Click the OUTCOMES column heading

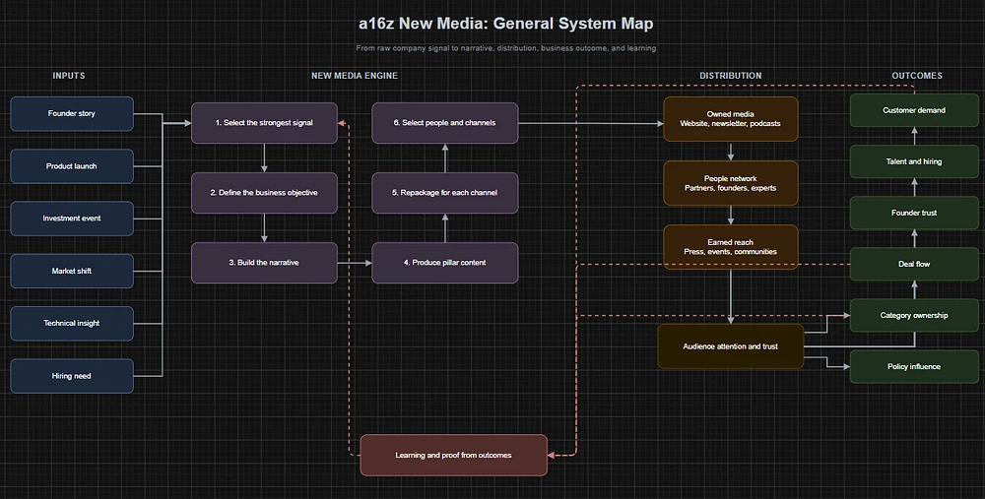917,76
